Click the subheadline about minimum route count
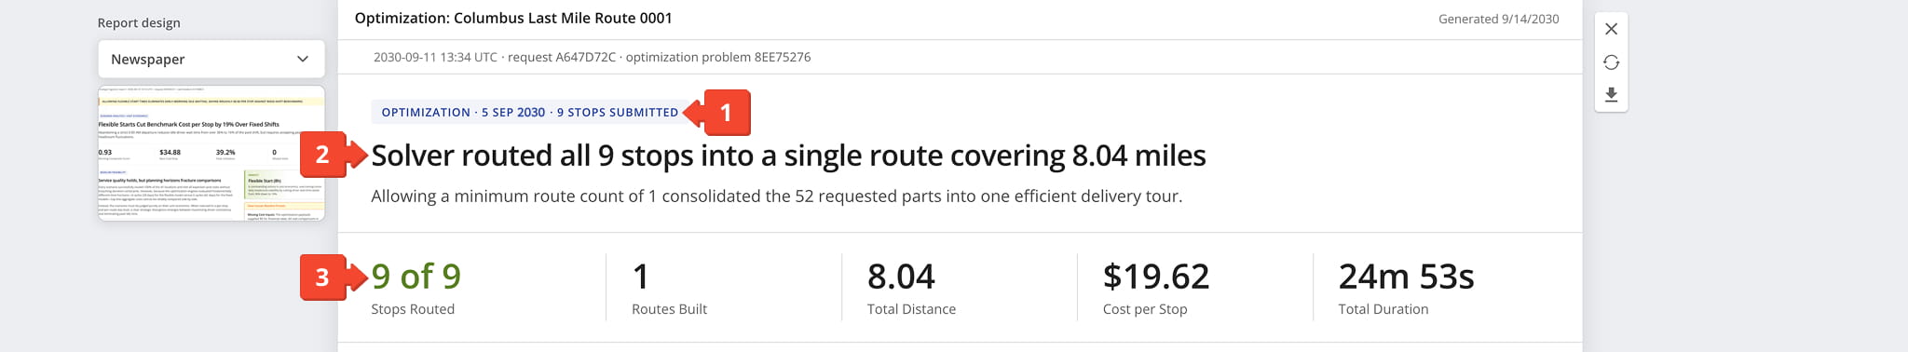This screenshot has width=1908, height=352. click(x=776, y=196)
